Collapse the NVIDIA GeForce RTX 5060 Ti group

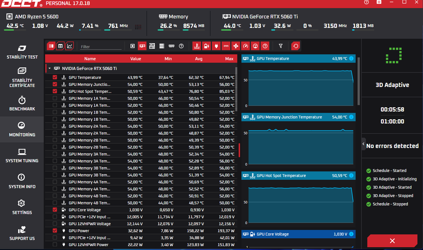(50, 68)
